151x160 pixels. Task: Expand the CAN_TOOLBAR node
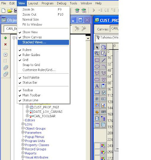tap(27, 116)
